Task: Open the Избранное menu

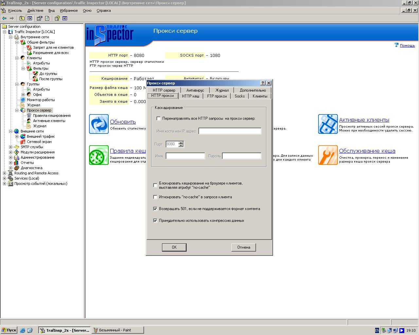Action: (69, 10)
